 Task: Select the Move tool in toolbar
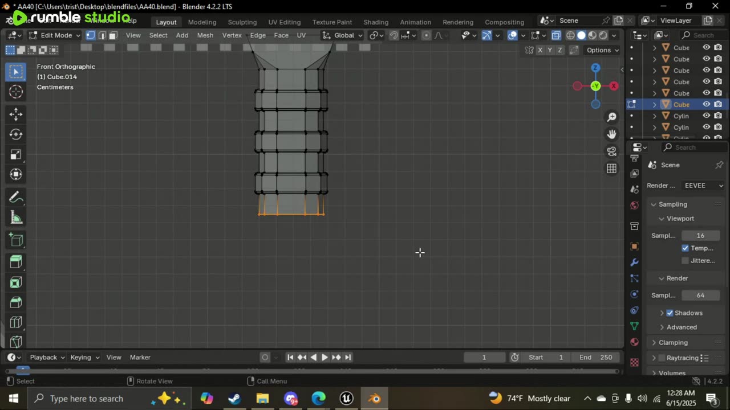[x=16, y=114]
